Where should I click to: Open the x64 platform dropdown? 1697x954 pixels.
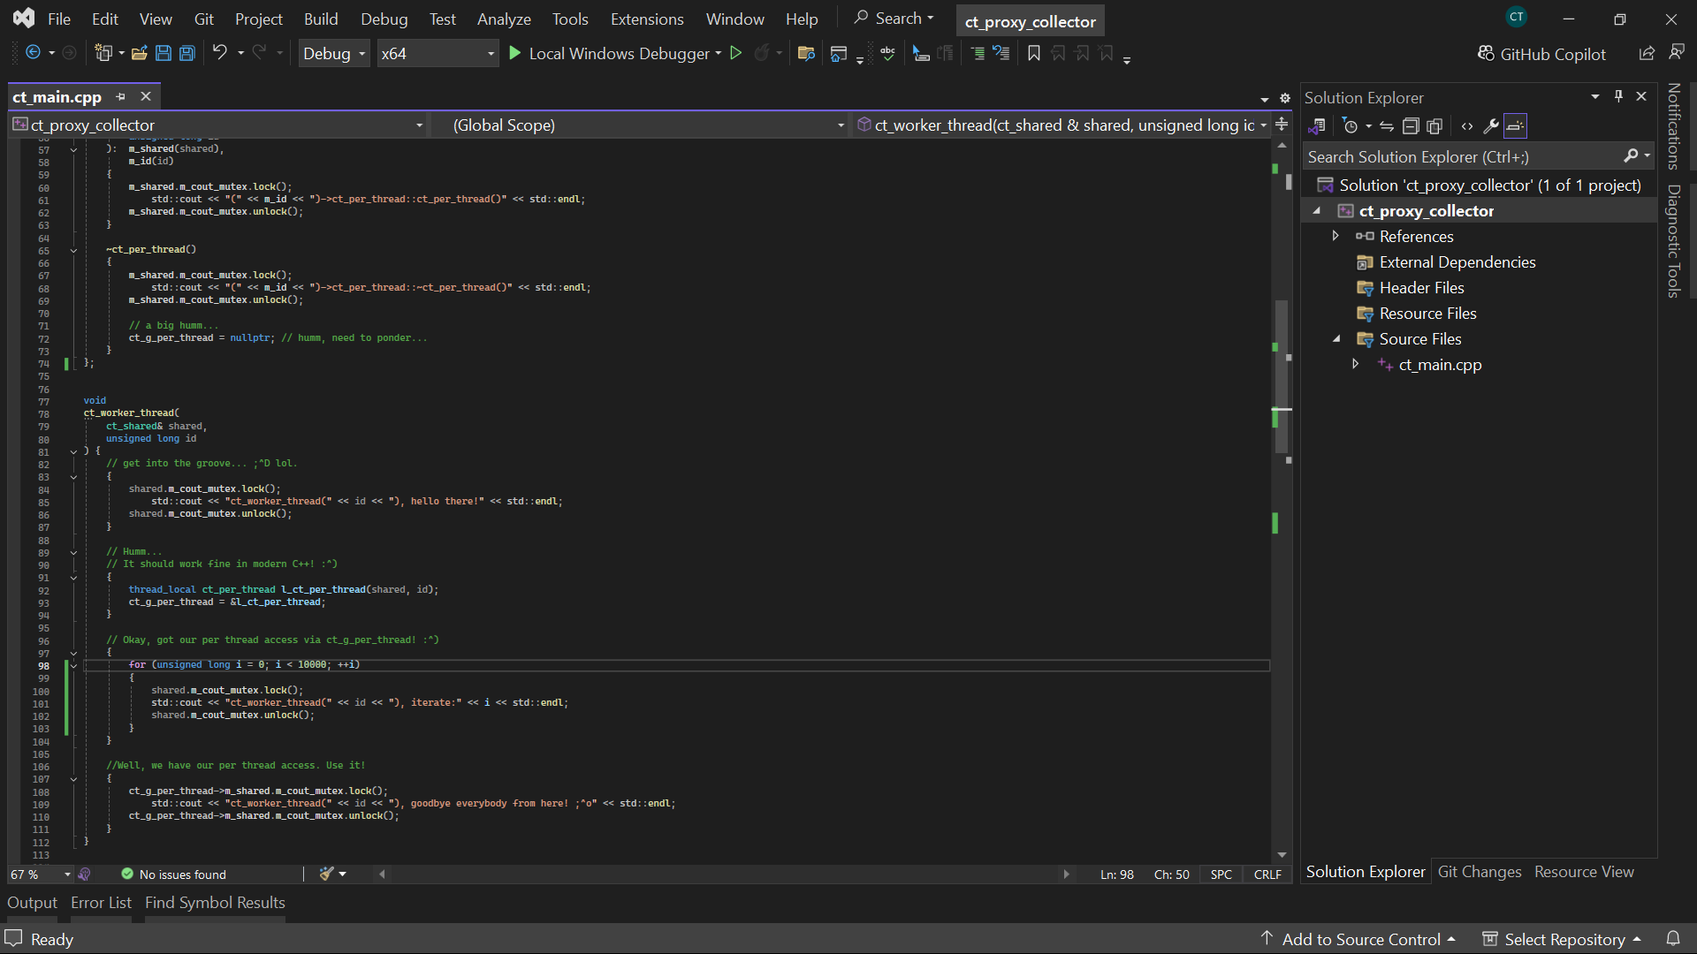click(x=438, y=53)
